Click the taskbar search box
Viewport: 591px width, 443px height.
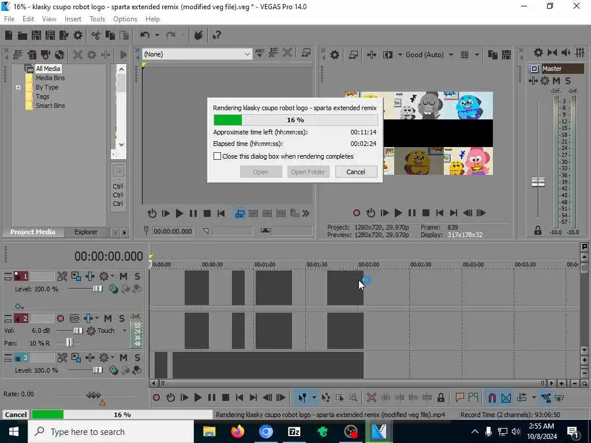[x=111, y=431]
